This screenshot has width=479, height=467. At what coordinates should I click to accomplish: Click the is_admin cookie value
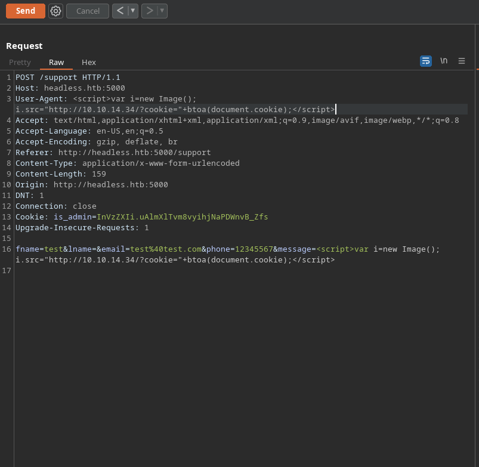point(182,217)
